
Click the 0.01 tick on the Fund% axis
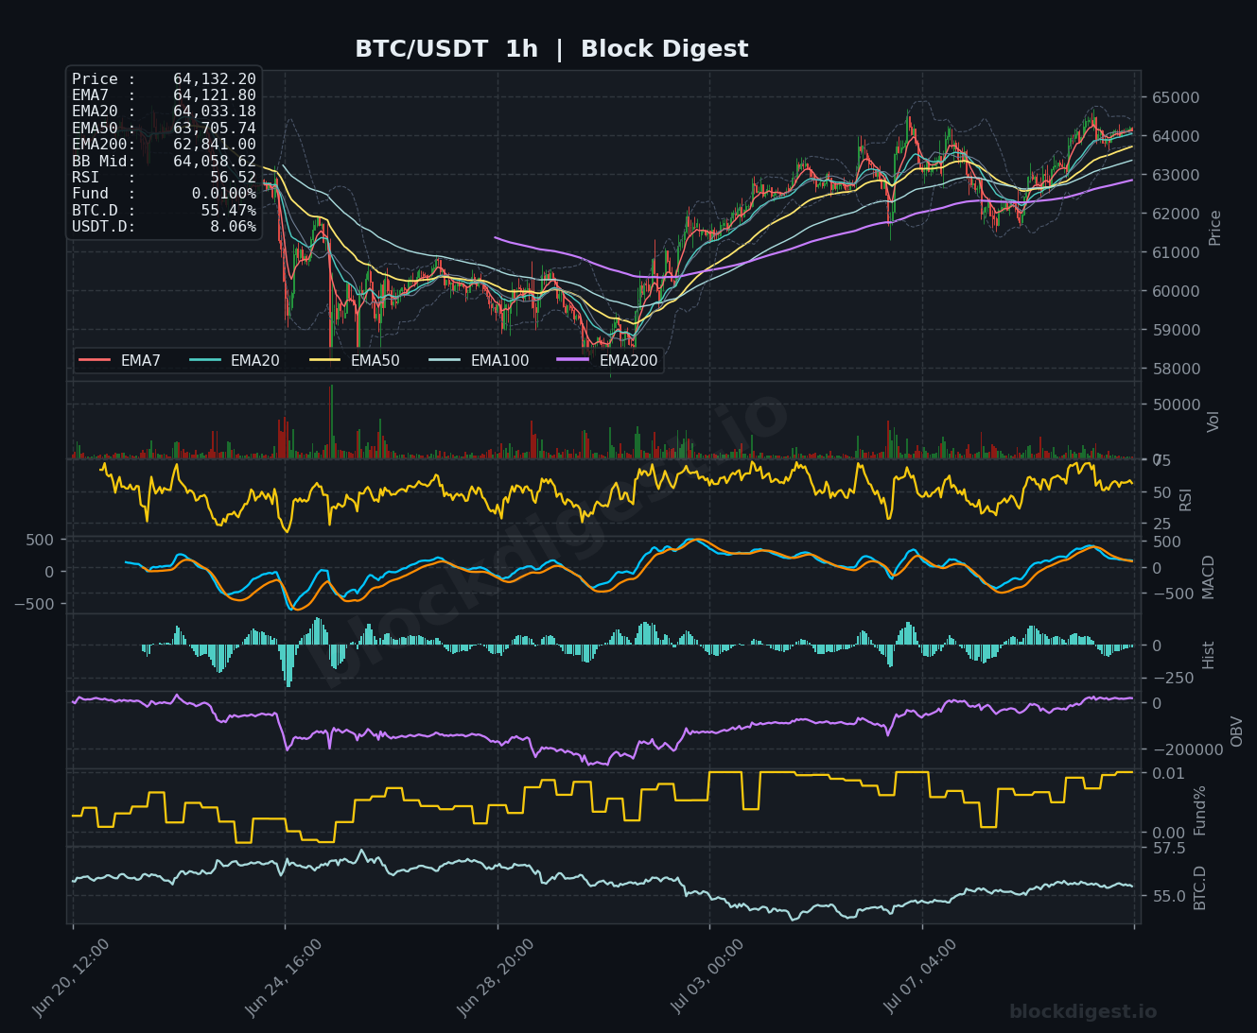[x=1168, y=773]
